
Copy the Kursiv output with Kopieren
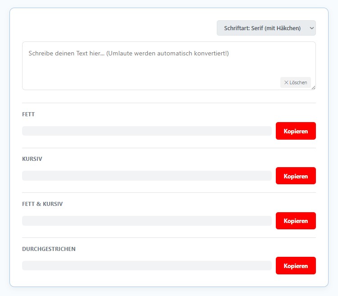click(296, 176)
